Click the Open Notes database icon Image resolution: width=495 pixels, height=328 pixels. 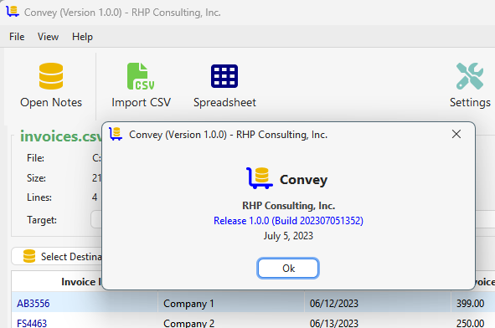(51, 76)
